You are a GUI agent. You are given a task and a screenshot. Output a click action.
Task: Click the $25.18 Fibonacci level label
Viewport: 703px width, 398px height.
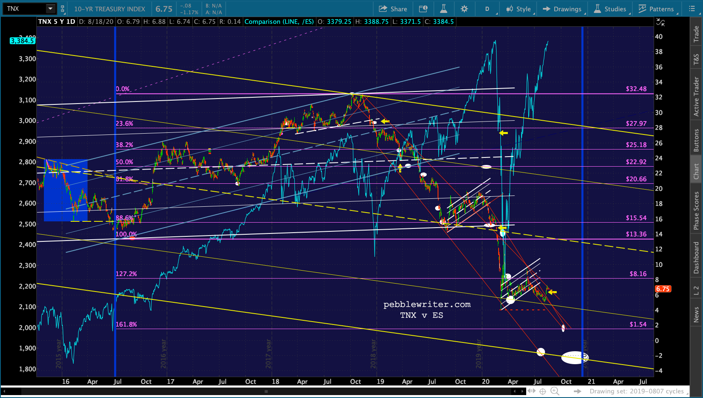pyautogui.click(x=636, y=144)
